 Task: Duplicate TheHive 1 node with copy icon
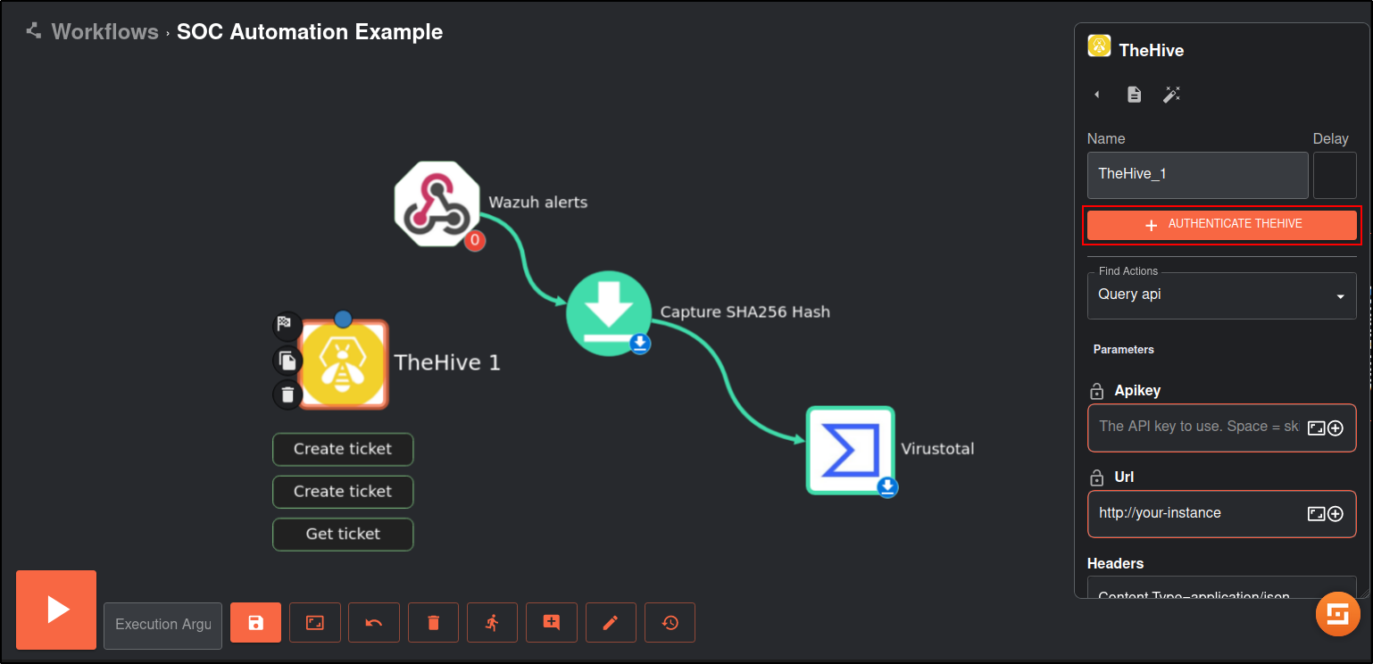[x=287, y=361]
